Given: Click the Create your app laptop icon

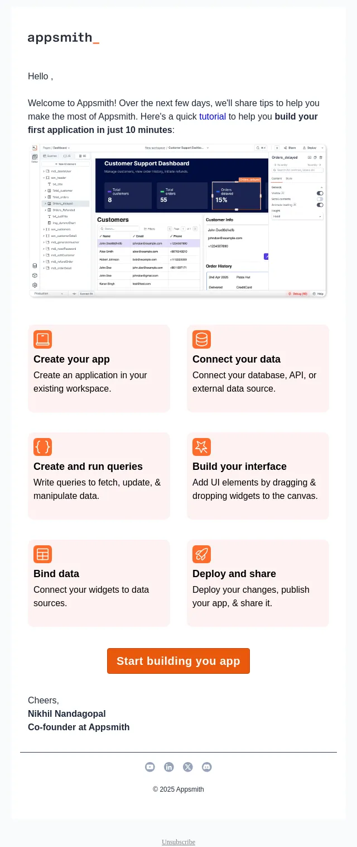Looking at the screenshot, I should 42,339.
